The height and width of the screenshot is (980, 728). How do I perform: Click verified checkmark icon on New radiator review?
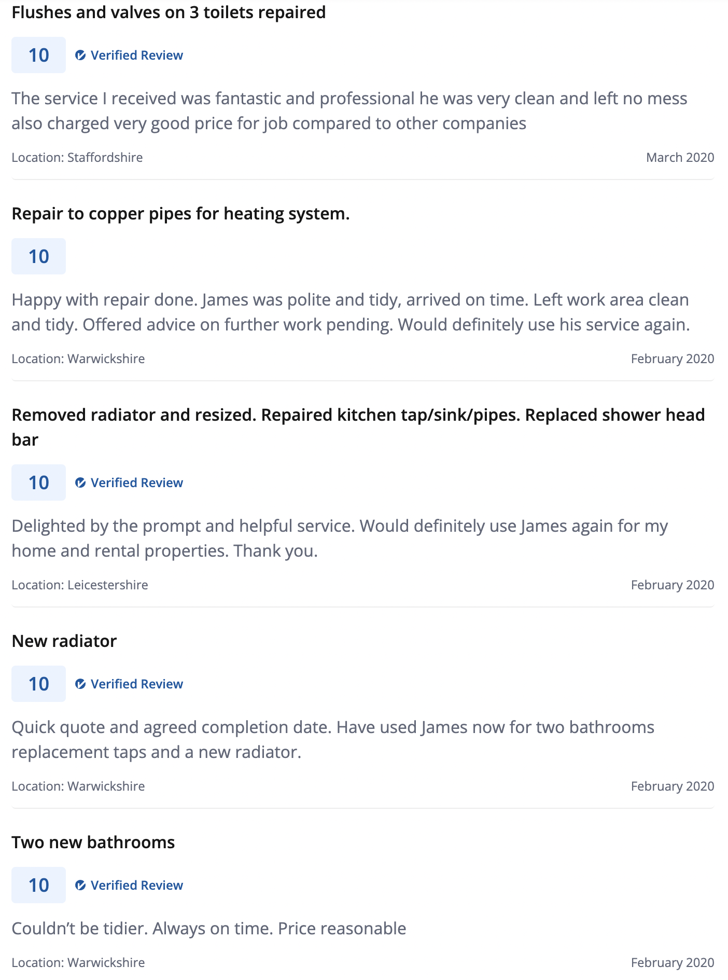point(80,684)
